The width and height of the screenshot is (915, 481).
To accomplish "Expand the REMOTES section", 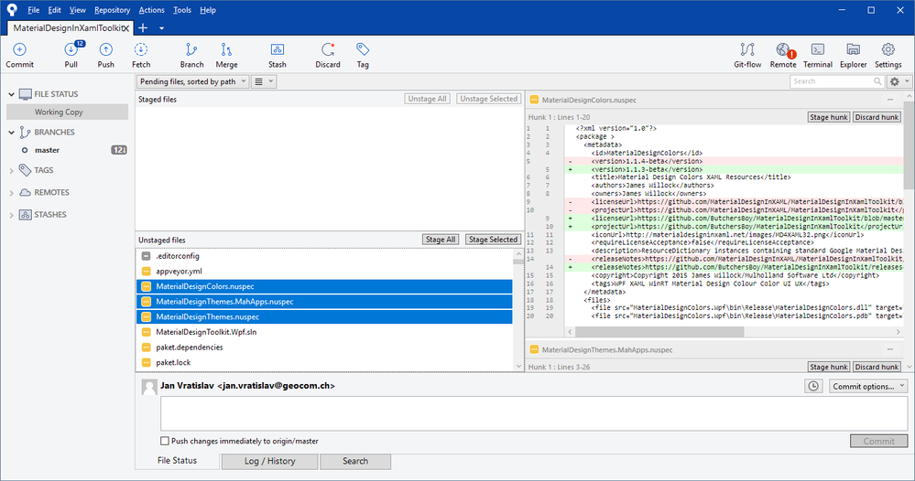I will [11, 193].
